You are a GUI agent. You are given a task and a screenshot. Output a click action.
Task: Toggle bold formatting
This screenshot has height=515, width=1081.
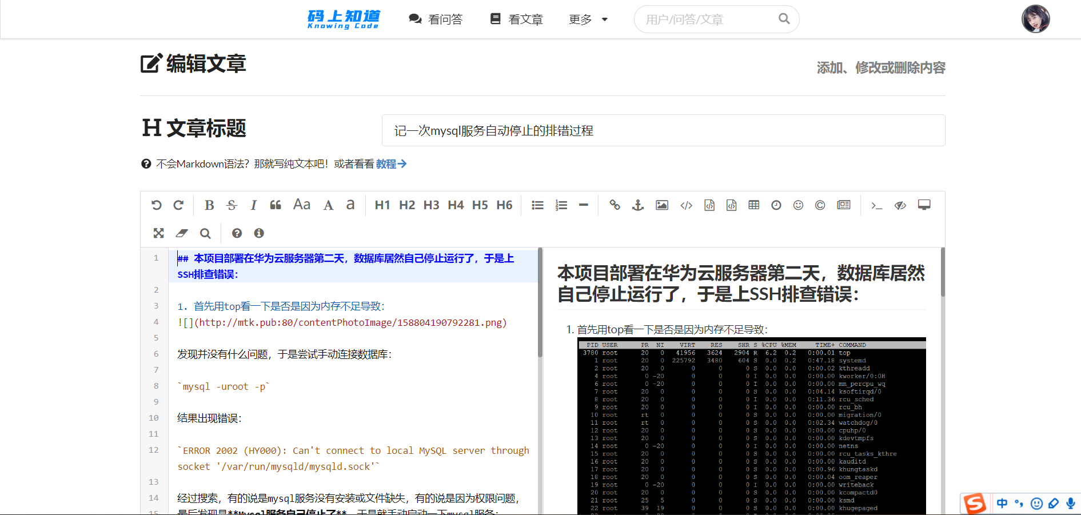209,205
